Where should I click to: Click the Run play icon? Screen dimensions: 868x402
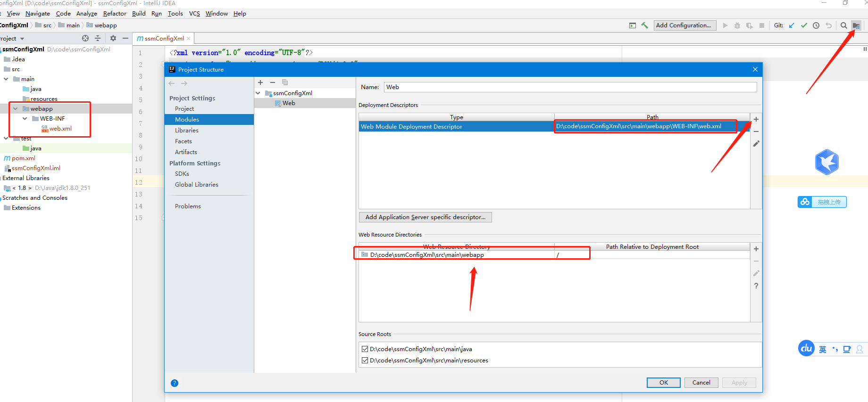point(725,25)
